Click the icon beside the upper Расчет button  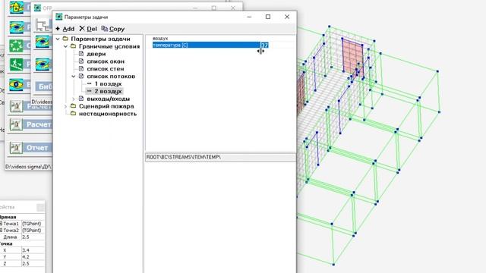(16, 106)
